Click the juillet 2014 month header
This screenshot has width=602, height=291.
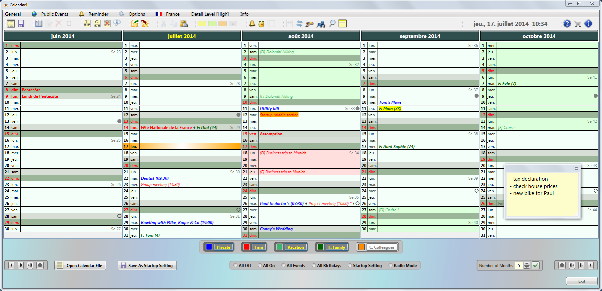click(x=182, y=36)
